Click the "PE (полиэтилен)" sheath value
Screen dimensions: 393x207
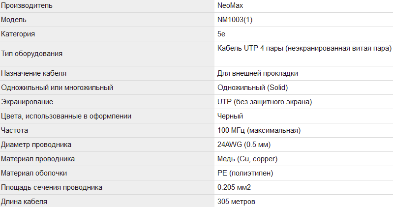(245, 173)
